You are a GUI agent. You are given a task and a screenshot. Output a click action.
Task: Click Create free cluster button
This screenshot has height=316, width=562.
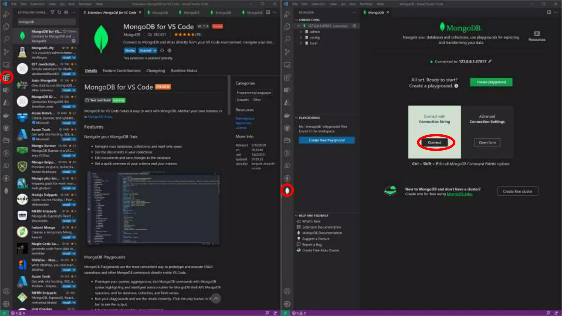[518, 191]
